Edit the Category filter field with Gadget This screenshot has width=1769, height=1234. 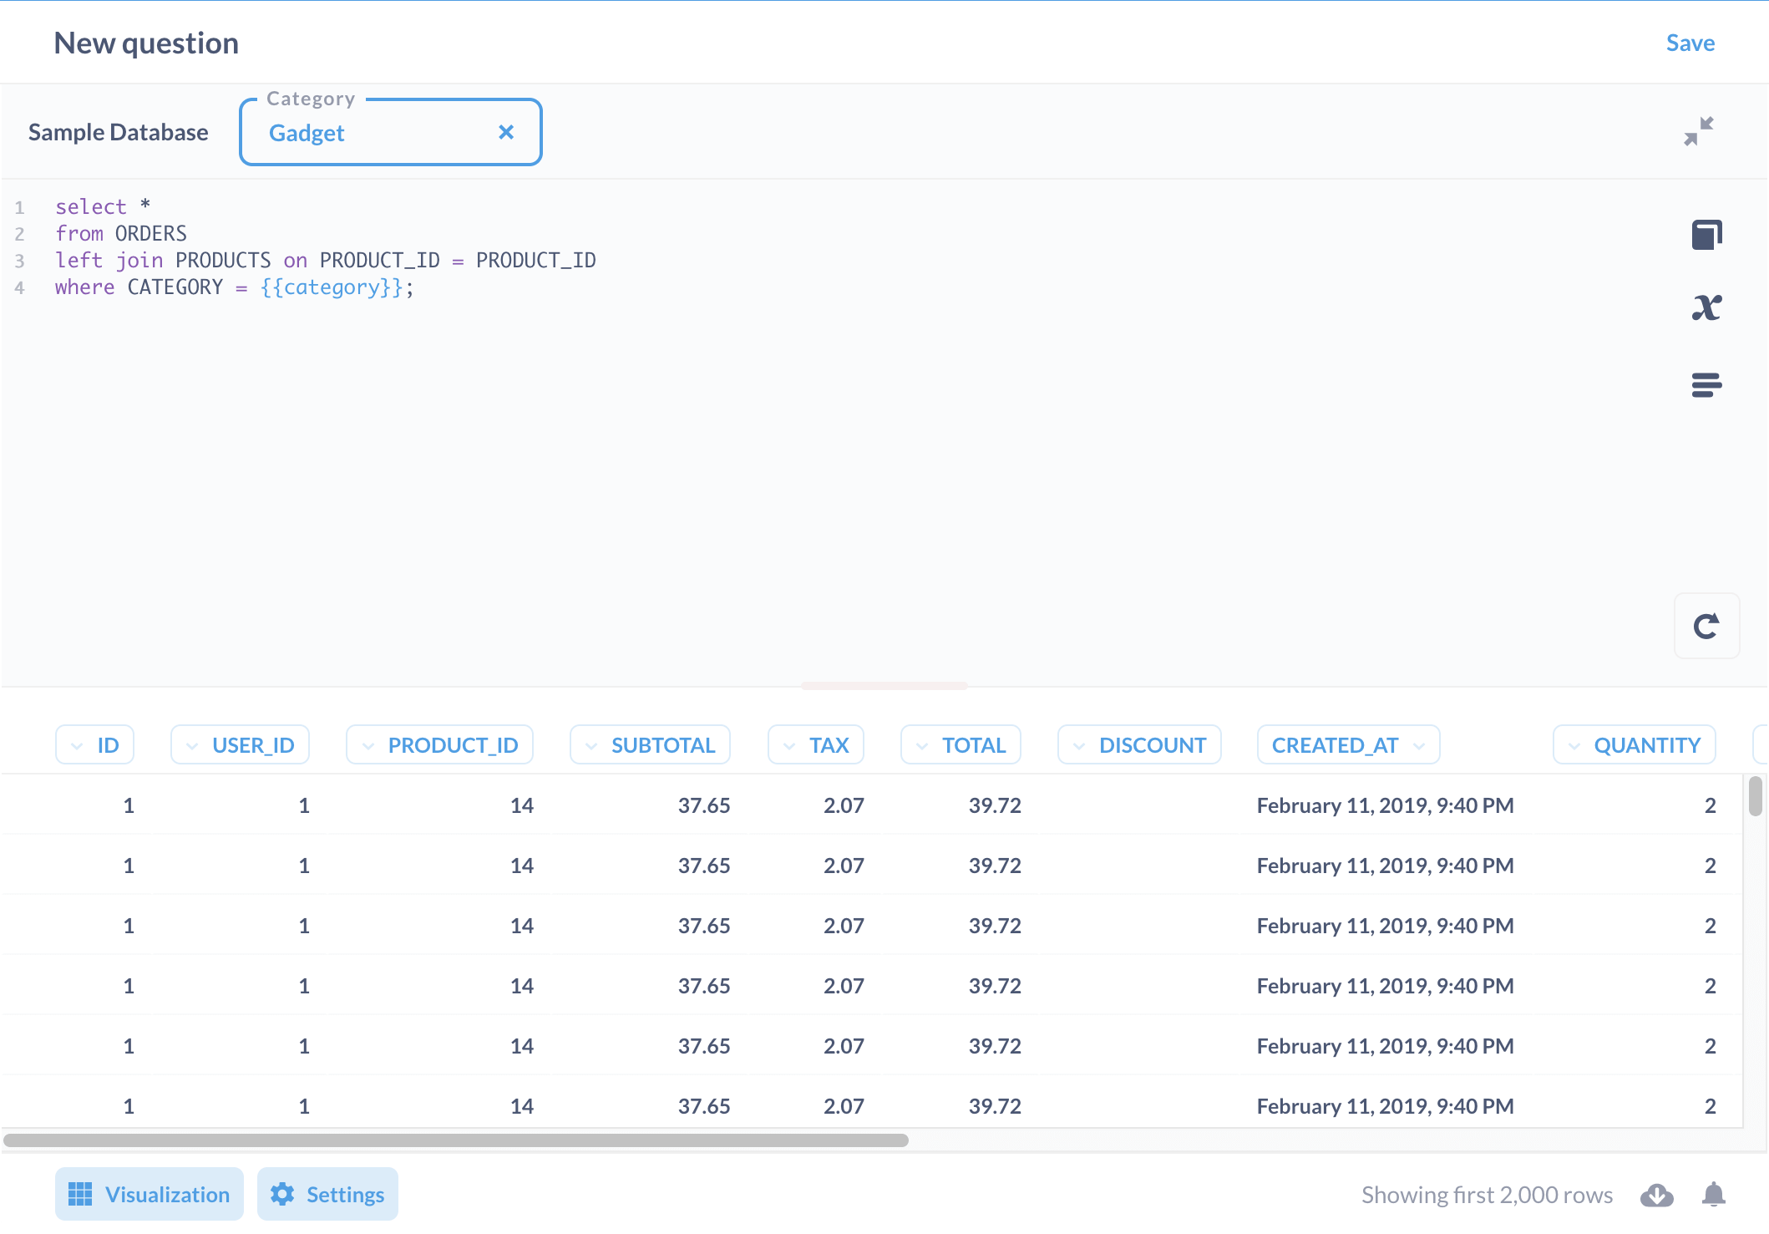(x=391, y=132)
